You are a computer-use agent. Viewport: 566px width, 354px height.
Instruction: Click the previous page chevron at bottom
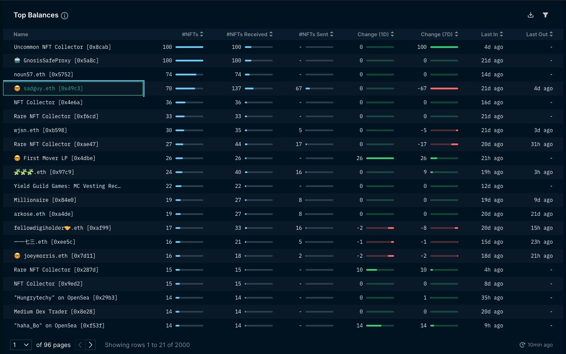click(80, 344)
